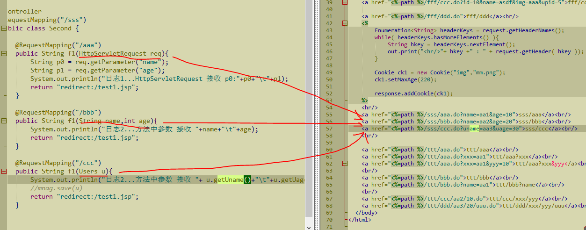Image resolution: width=586 pixels, height=230 pixels.
Task: Collapse the f1(HttpServletRequest req) method fold marker
Action: [x=3, y=54]
